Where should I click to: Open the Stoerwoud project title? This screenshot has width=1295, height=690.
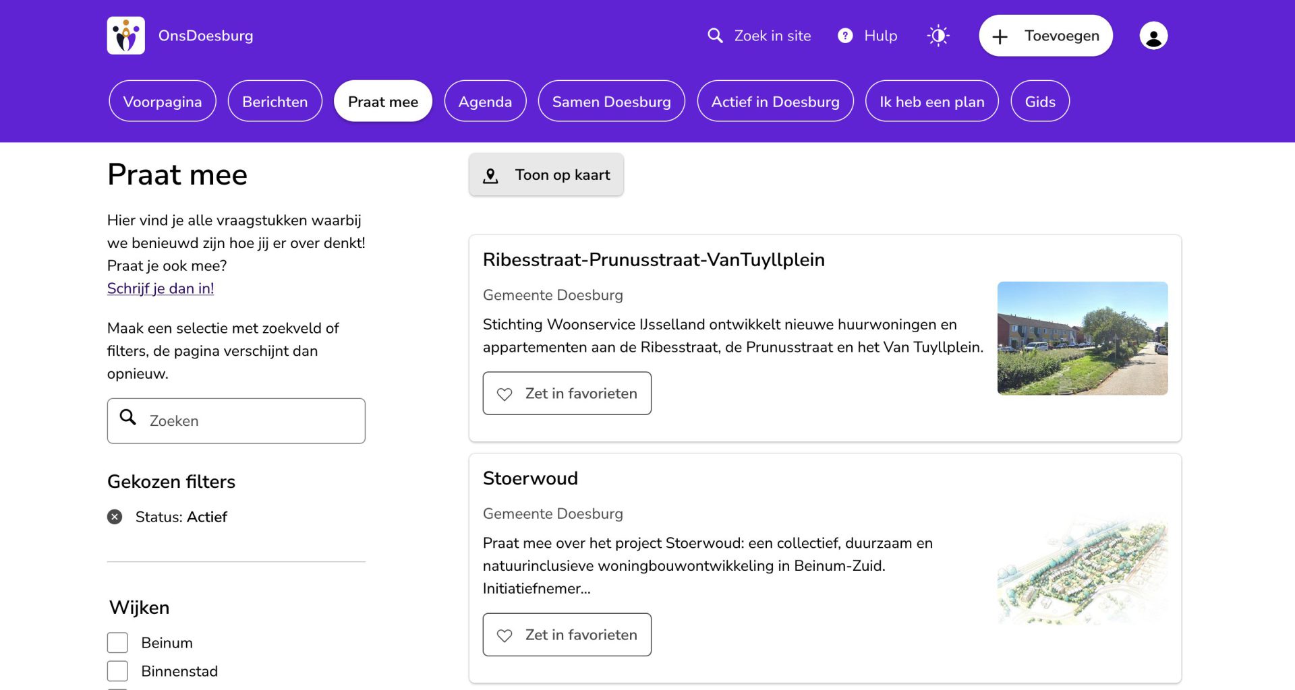click(x=530, y=478)
